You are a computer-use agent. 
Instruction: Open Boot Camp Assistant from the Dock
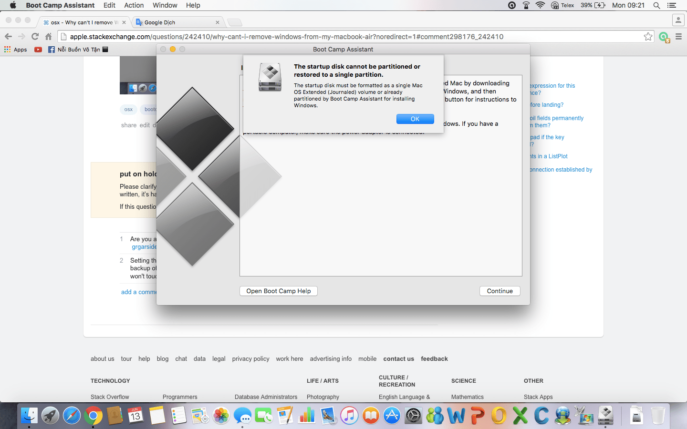click(605, 416)
